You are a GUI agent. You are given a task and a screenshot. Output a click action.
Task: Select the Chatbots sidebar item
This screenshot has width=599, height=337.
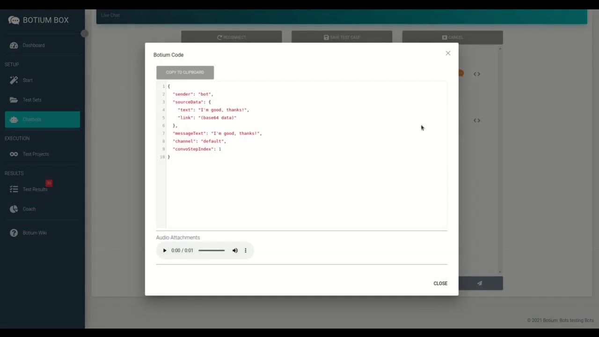[x=42, y=119]
